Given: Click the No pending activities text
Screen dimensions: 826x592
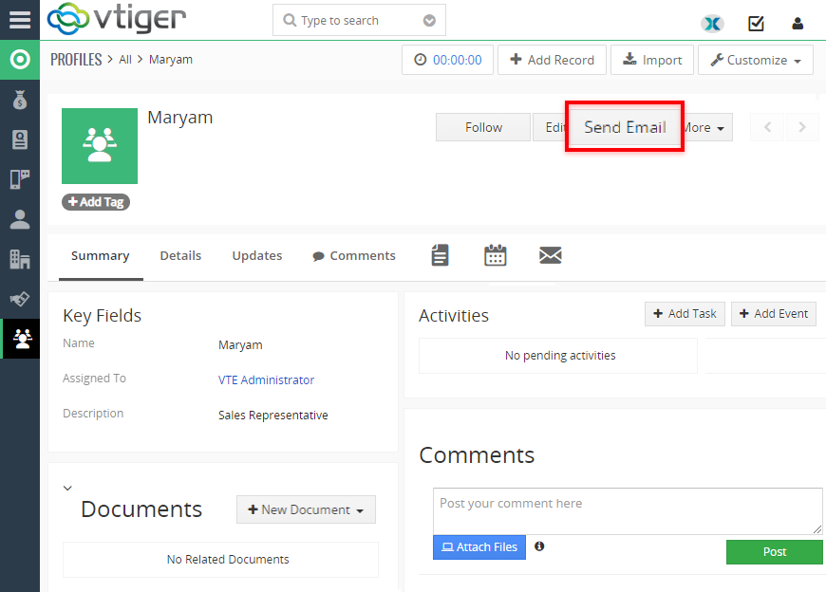Looking at the screenshot, I should 560,356.
